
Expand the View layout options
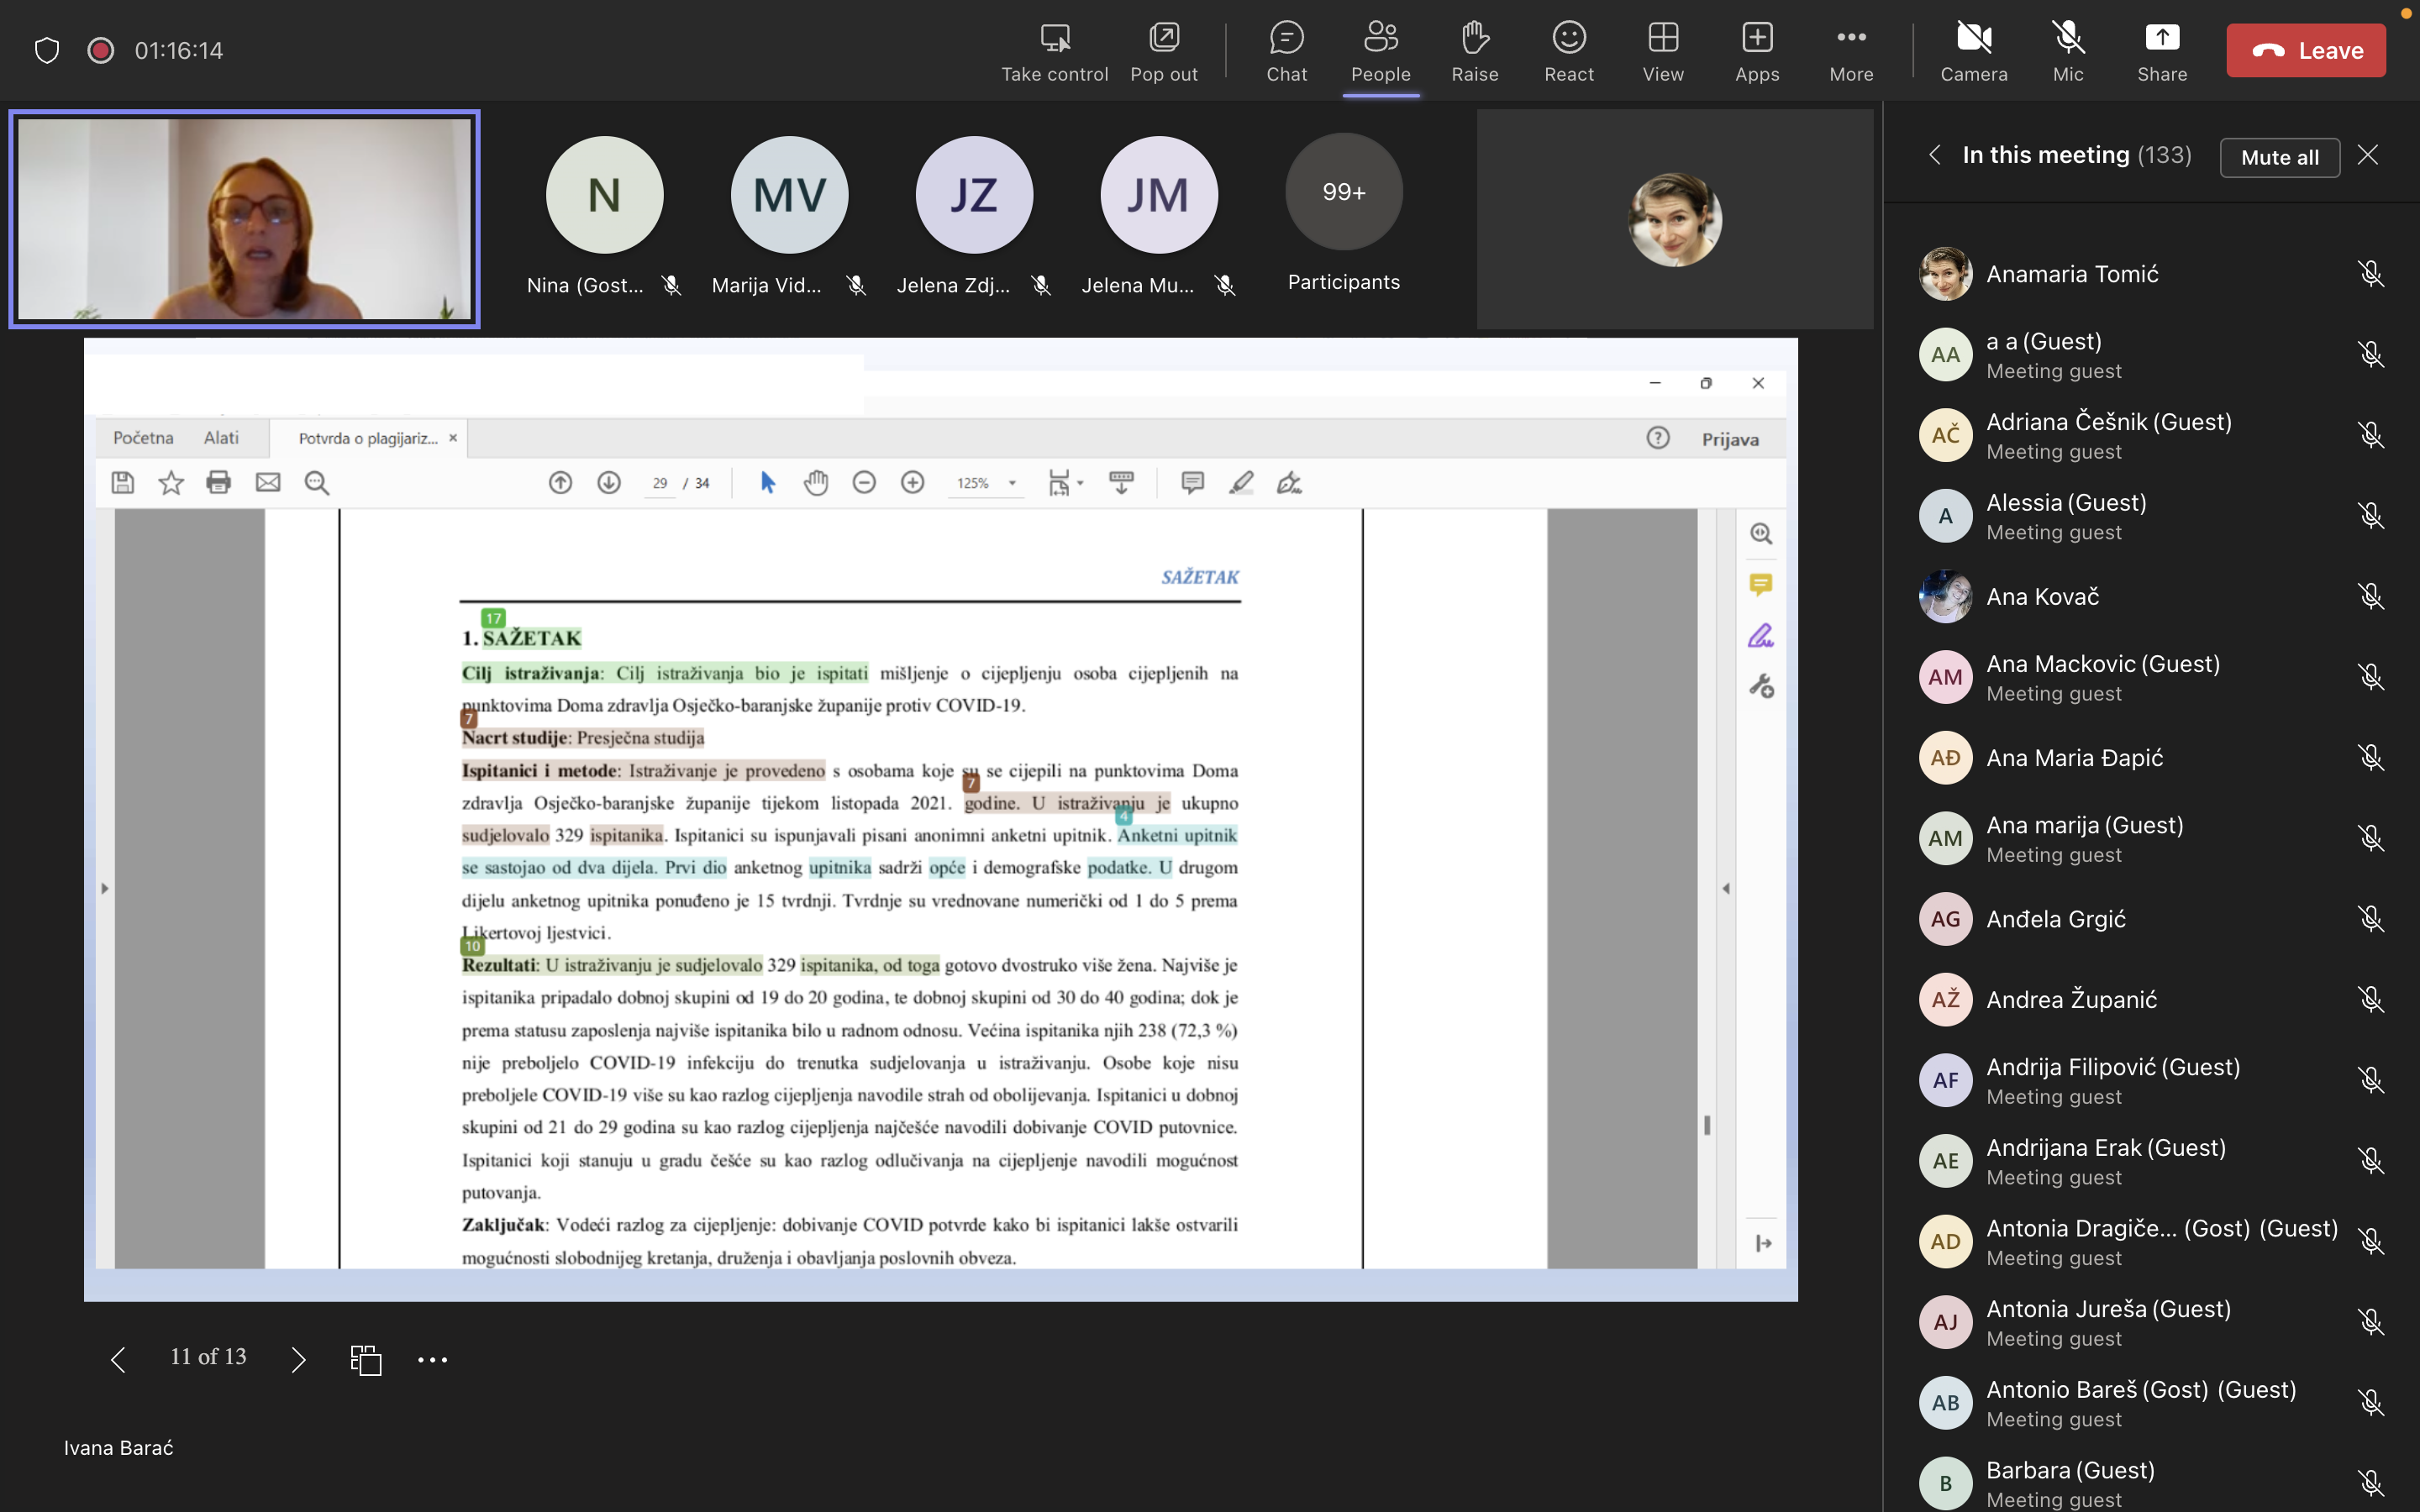pyautogui.click(x=1662, y=51)
